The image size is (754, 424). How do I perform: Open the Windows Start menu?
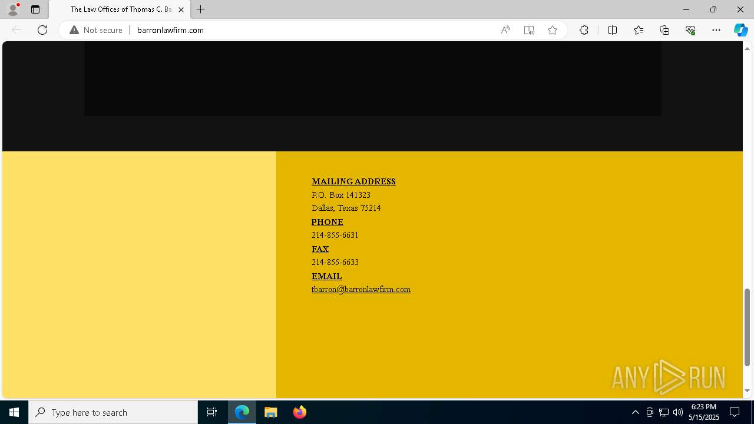click(14, 412)
